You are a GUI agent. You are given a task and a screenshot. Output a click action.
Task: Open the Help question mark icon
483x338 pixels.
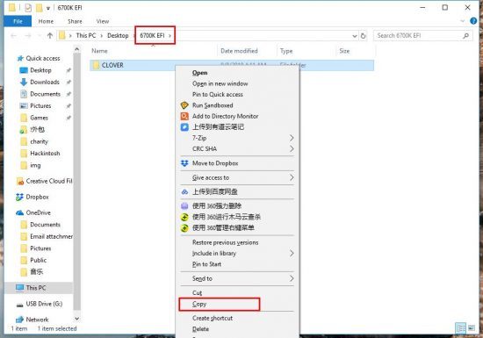pos(473,21)
